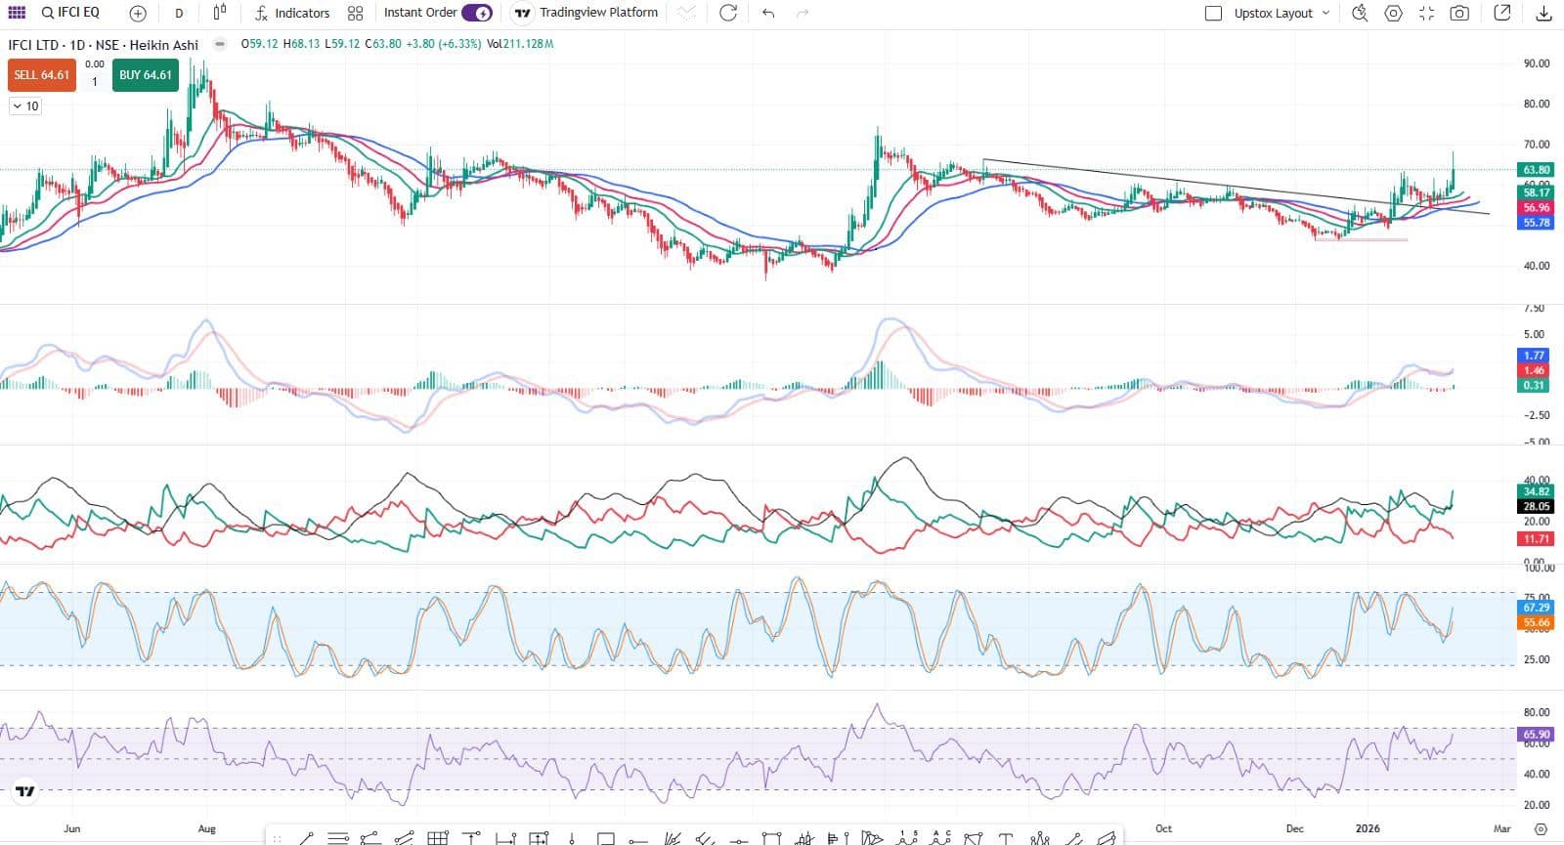This screenshot has width=1564, height=845.
Task: Click the SELL 64.61 button
Action: coord(42,75)
